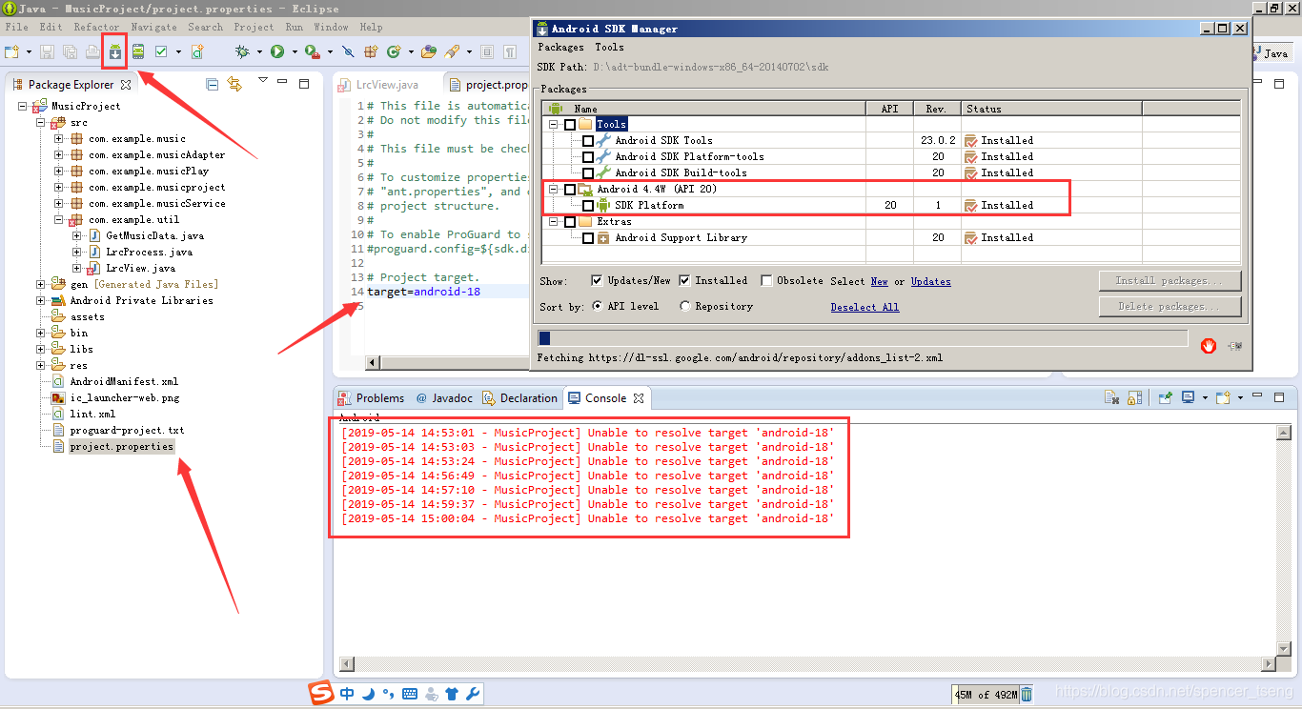Click the red stop icon in SDK Manager
The image size is (1302, 709).
[1209, 346]
